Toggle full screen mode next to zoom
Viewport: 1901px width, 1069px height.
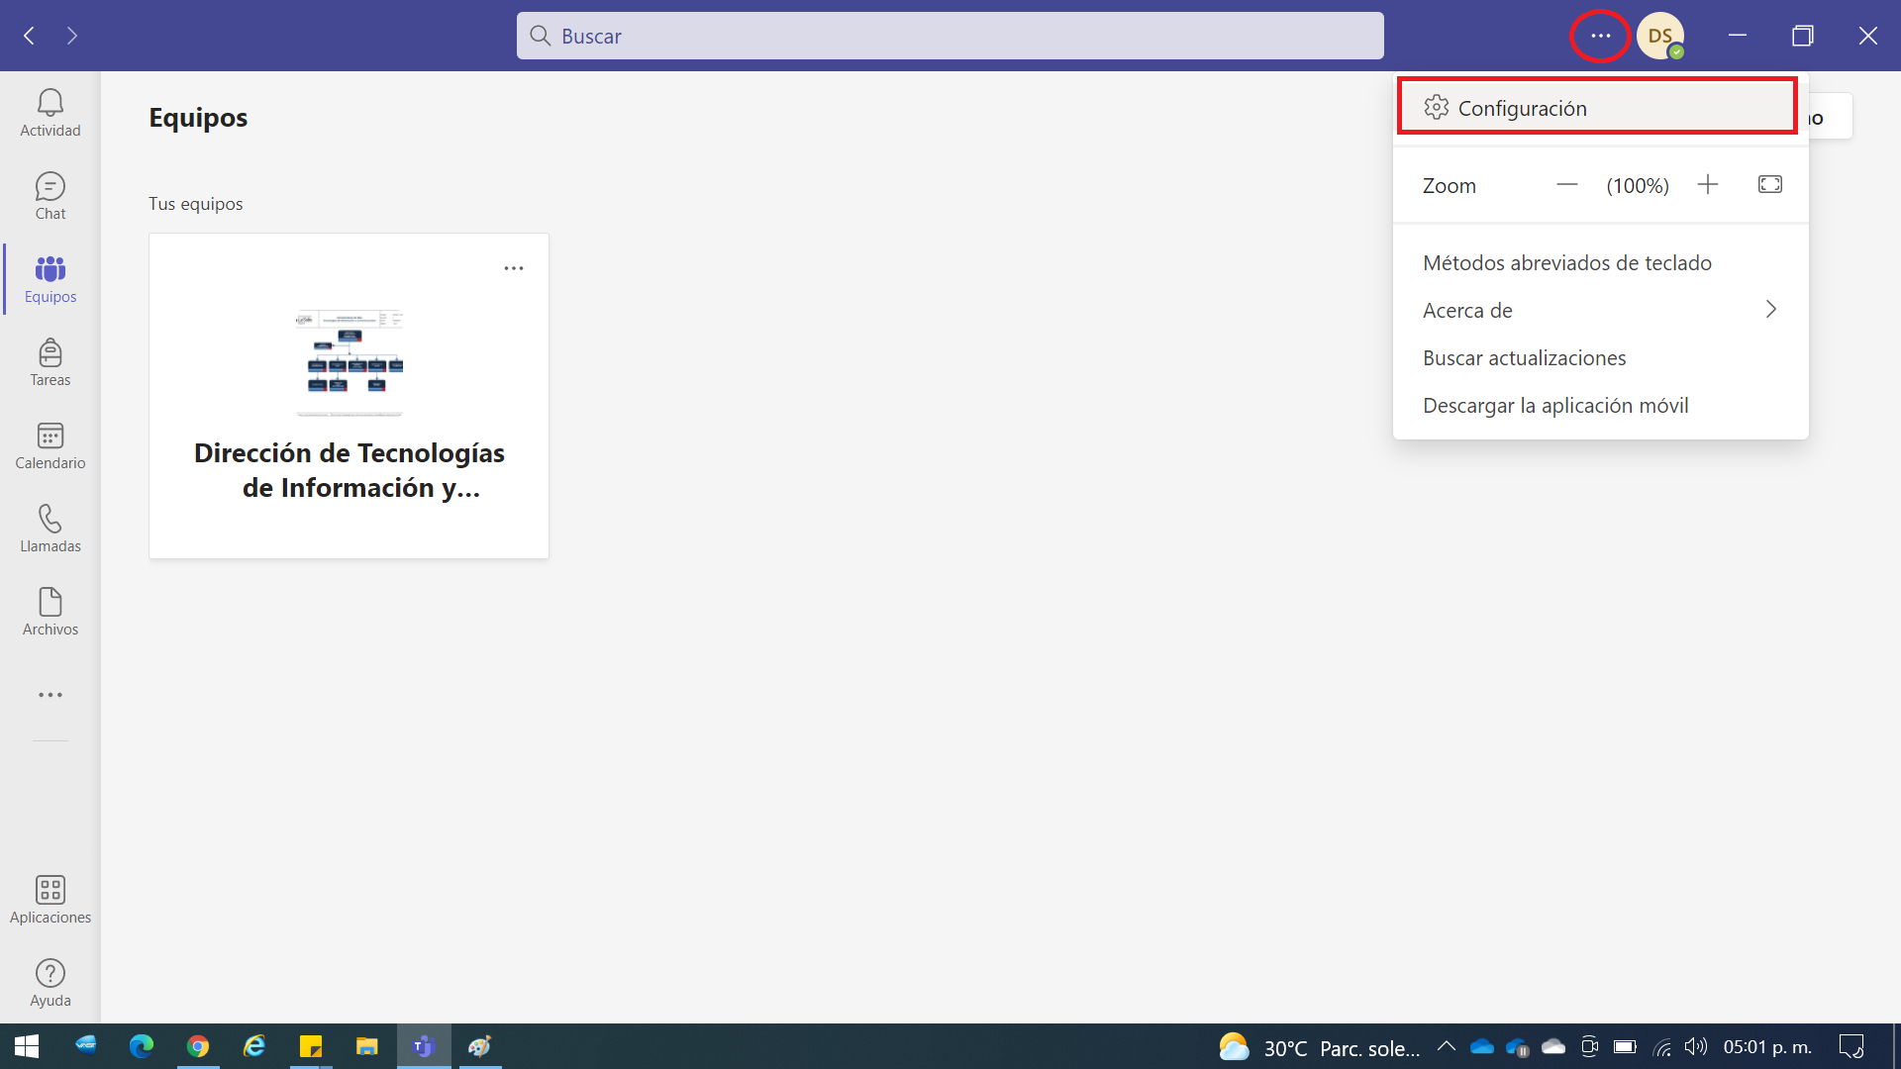coord(1769,185)
